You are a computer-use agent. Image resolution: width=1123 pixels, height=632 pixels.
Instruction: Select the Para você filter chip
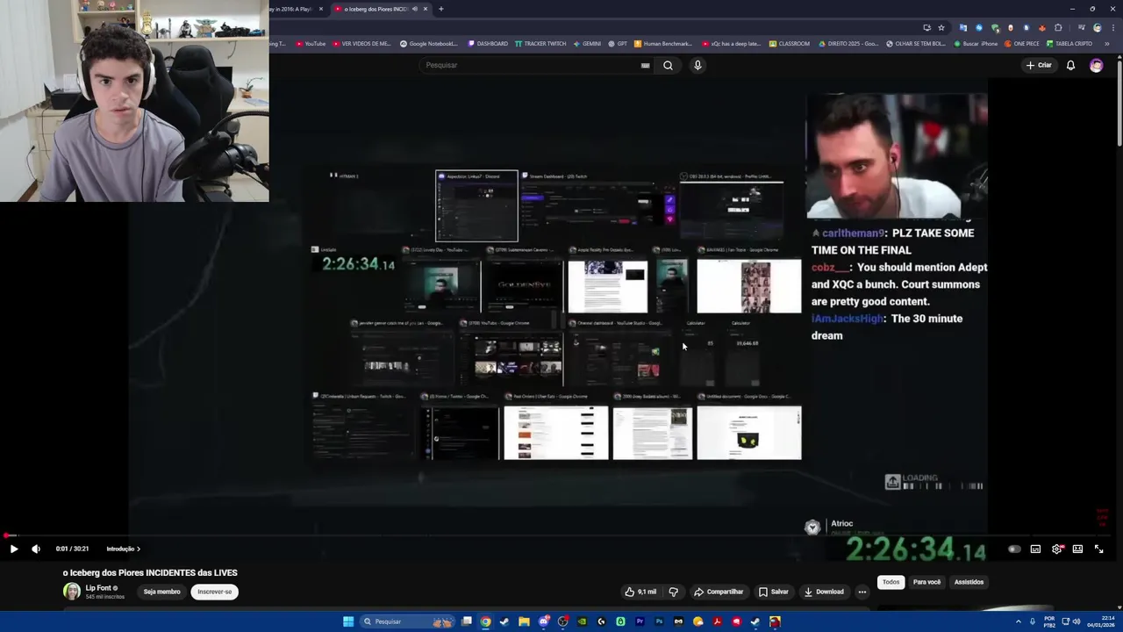click(926, 582)
